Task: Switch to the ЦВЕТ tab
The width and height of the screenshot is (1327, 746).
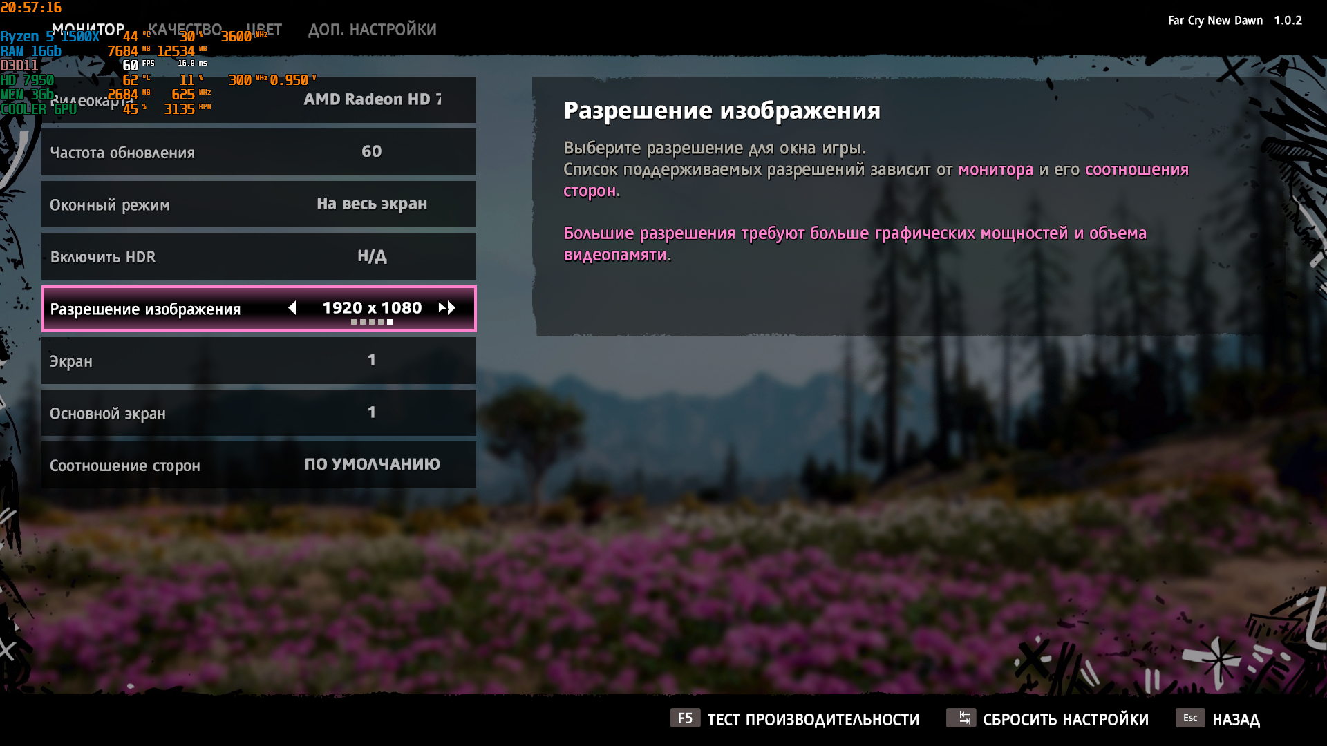Action: [264, 30]
